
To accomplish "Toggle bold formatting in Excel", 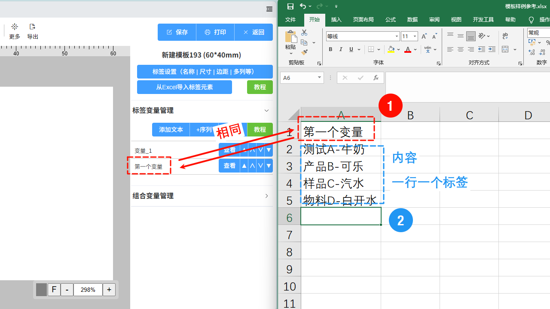I will tap(330, 49).
